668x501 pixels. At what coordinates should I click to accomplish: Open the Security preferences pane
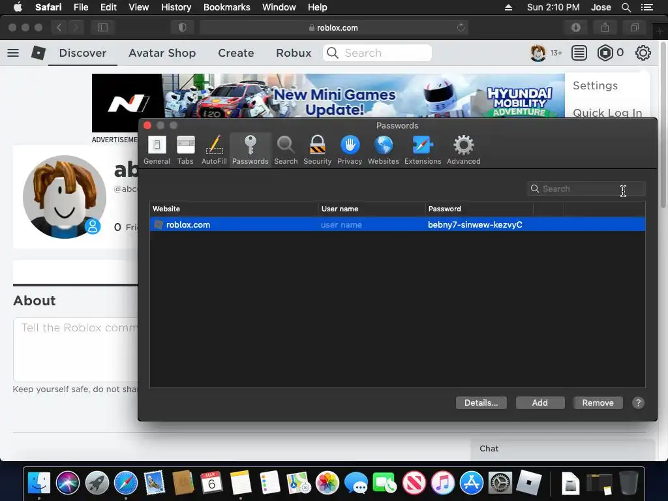(x=318, y=150)
